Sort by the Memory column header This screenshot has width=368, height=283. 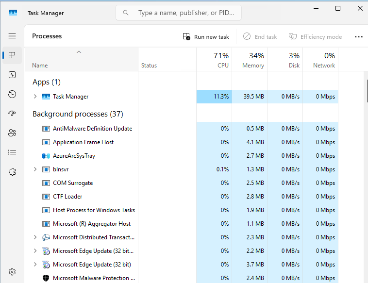250,59
